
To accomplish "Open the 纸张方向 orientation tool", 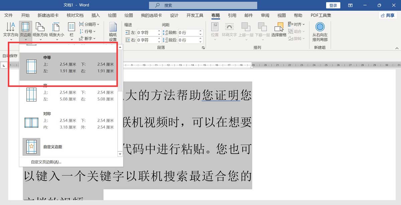I will pos(40,31).
